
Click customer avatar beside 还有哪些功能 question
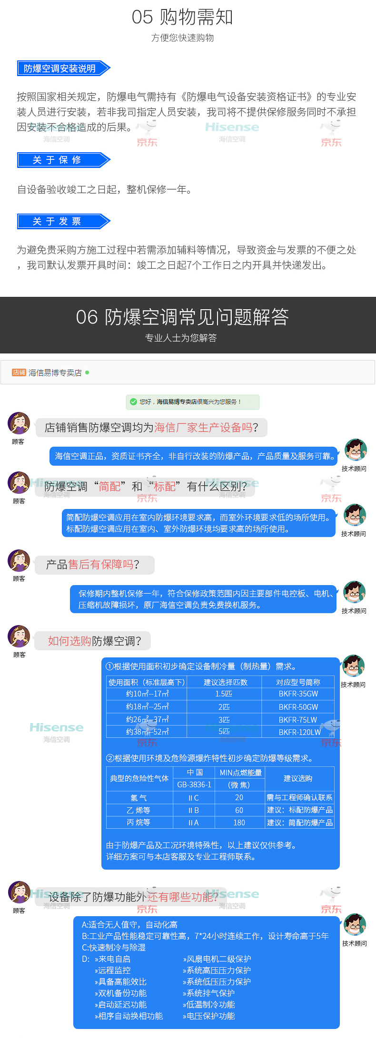pos(19,892)
